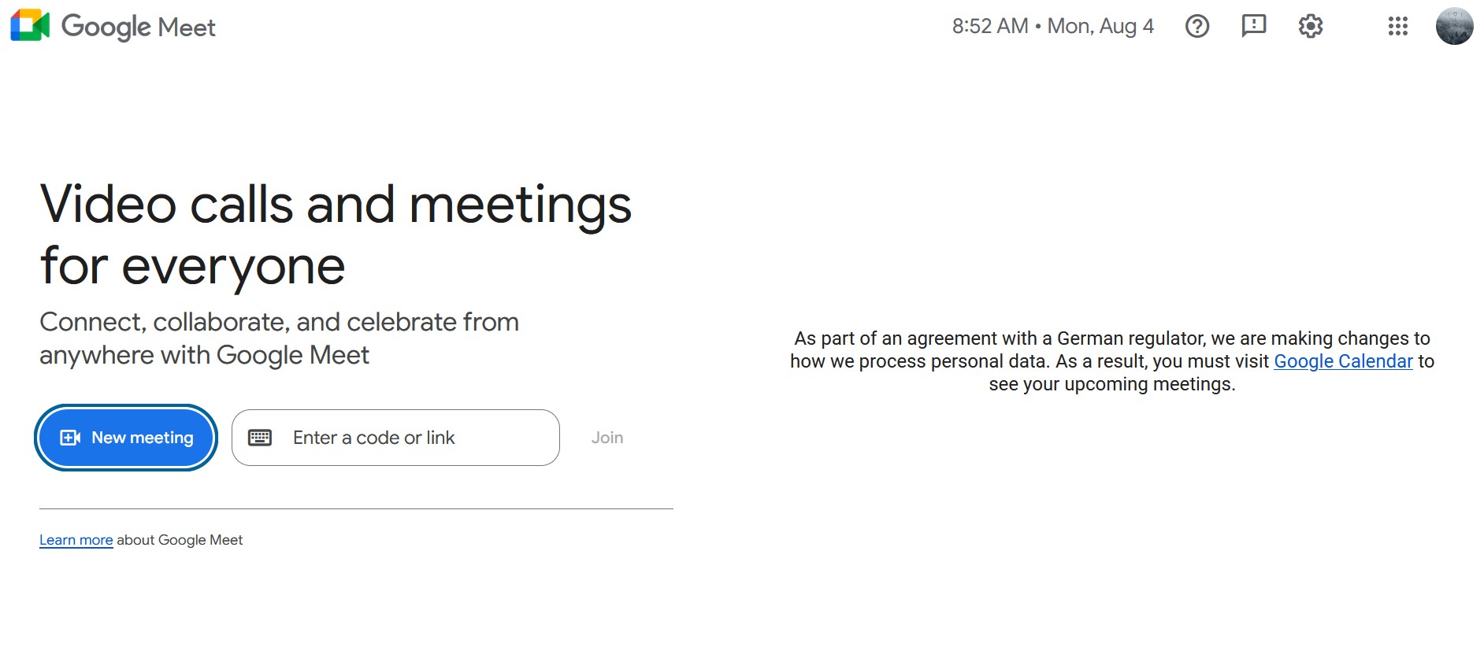This screenshot has width=1484, height=647.
Task: Focus the Enter a code or link field
Action: pos(417,438)
